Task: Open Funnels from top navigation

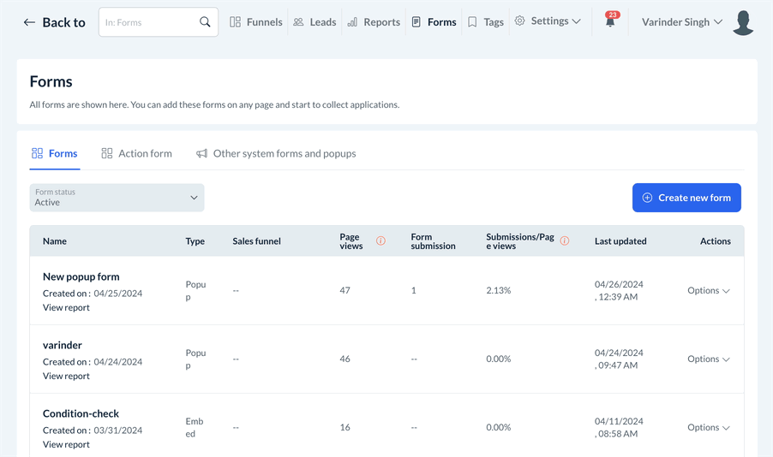Action: [255, 22]
